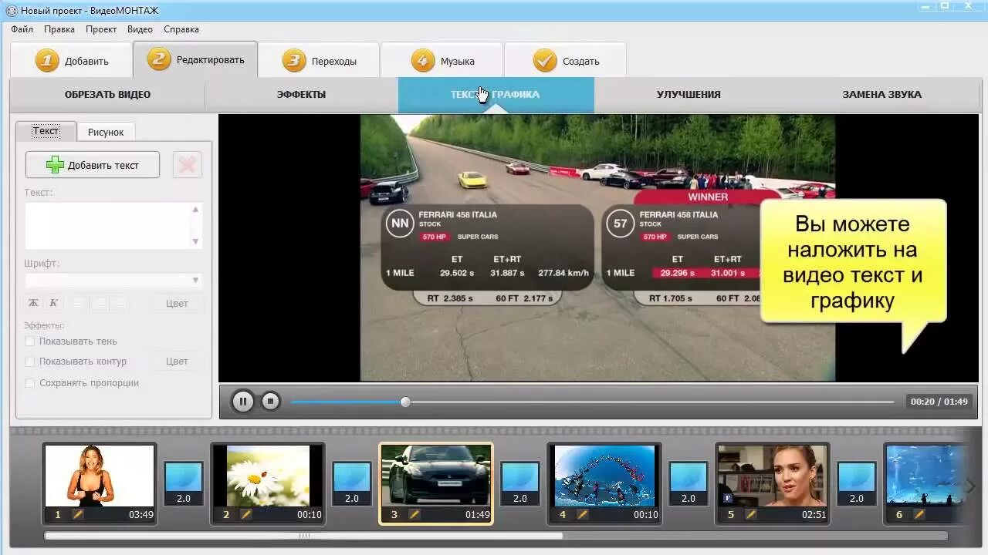
Task: Open the Правка menu
Action: 59,29
